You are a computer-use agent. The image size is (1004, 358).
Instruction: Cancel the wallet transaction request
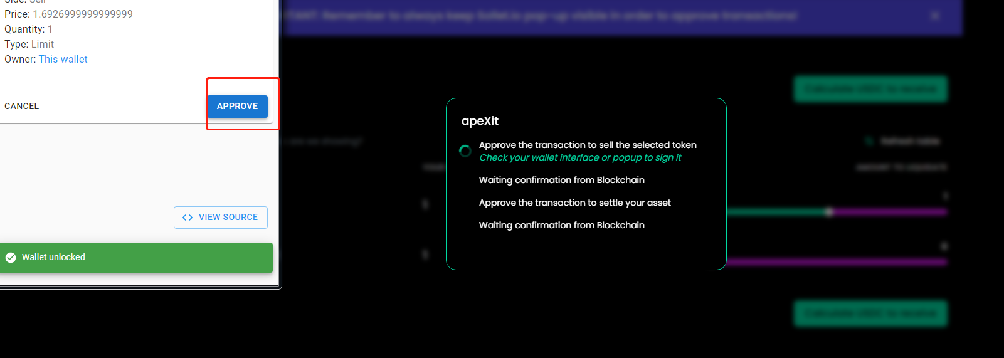[22, 106]
